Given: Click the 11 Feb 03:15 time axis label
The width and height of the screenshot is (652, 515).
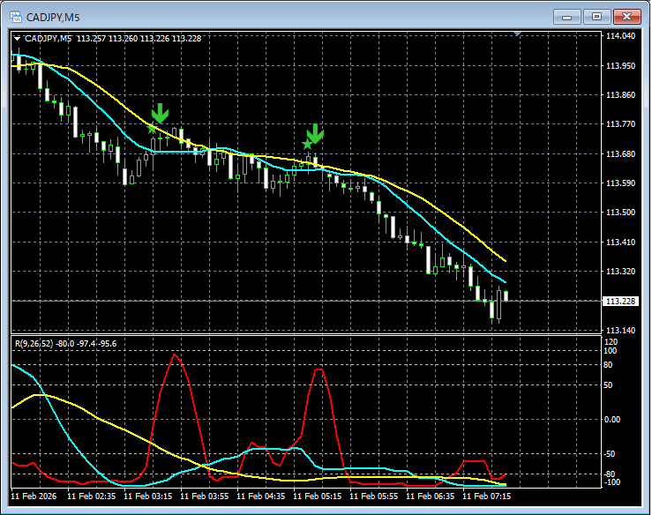Looking at the screenshot, I should point(148,496).
